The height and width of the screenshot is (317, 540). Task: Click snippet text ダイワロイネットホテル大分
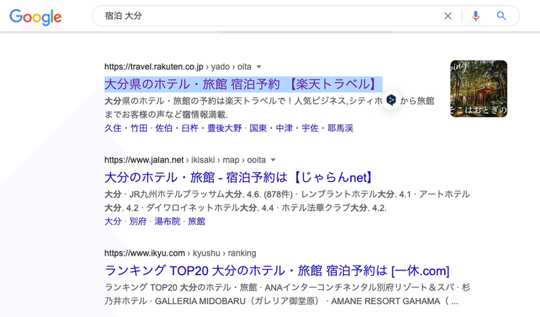click(201, 208)
